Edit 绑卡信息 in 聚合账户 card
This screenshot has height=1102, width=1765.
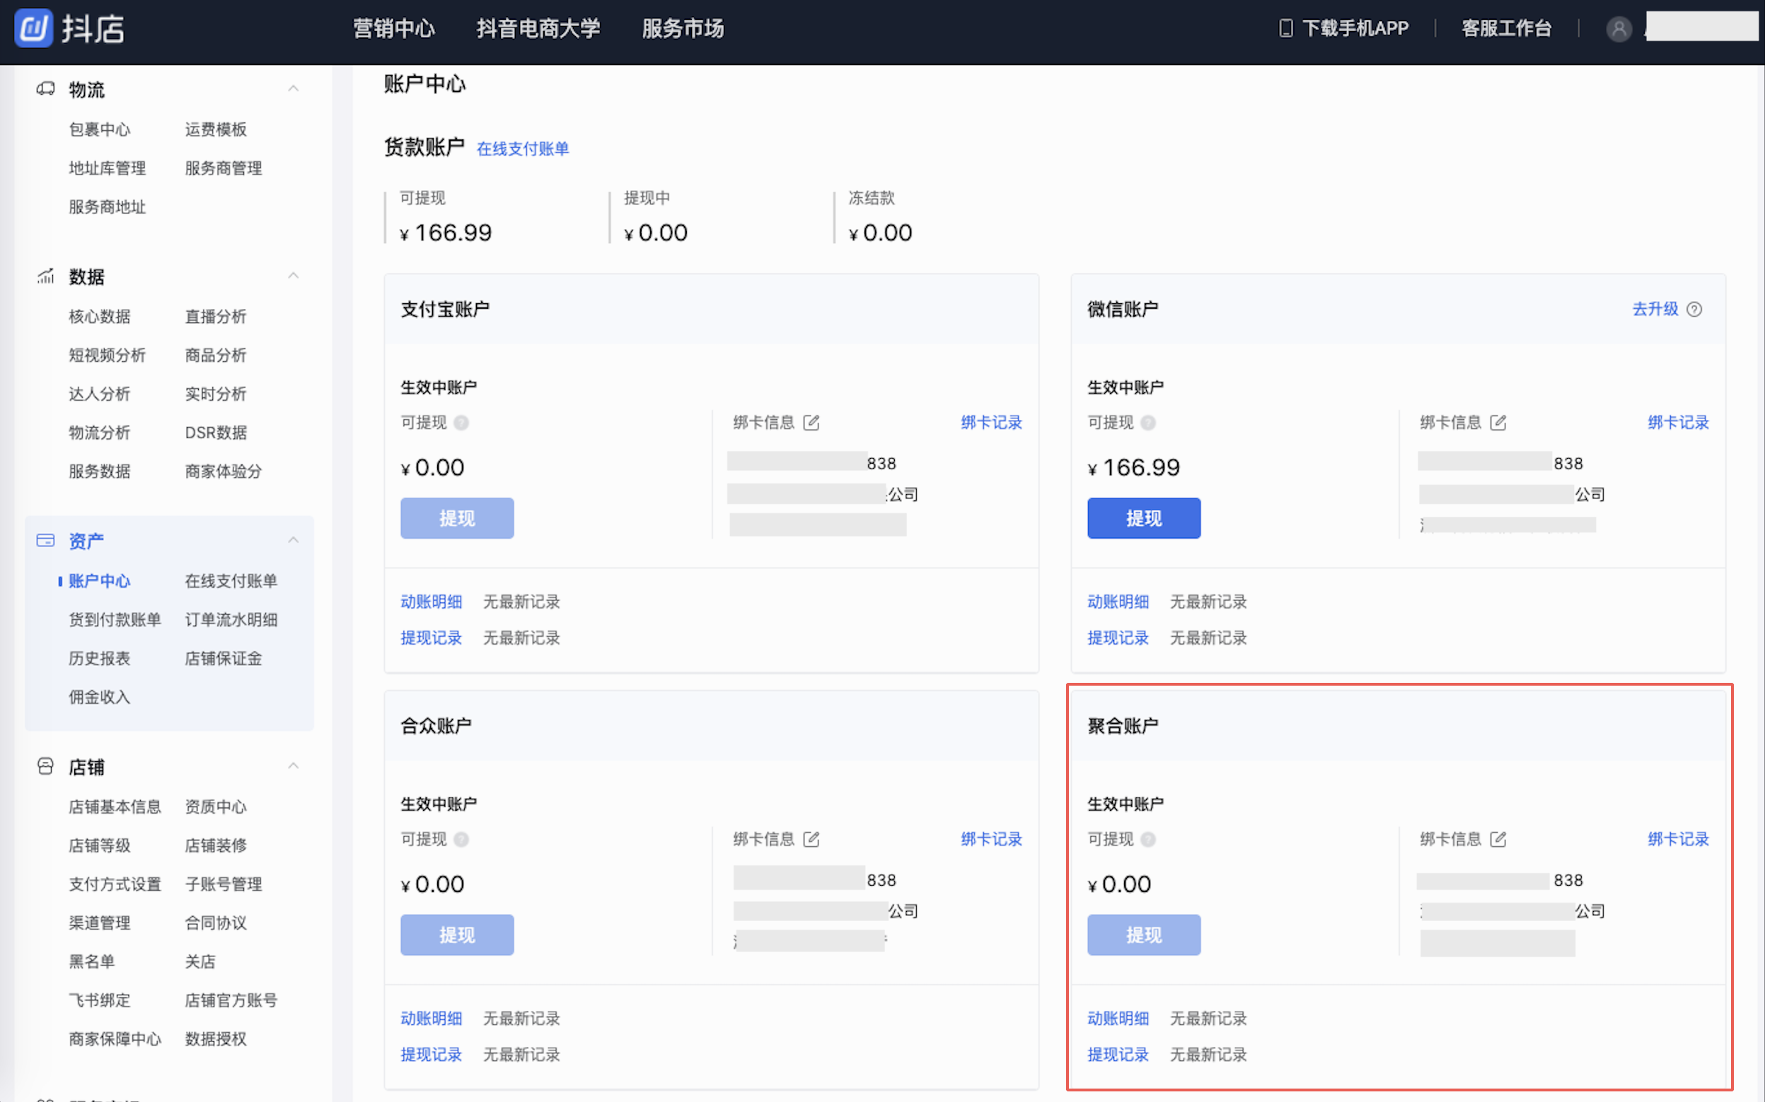point(1498,839)
